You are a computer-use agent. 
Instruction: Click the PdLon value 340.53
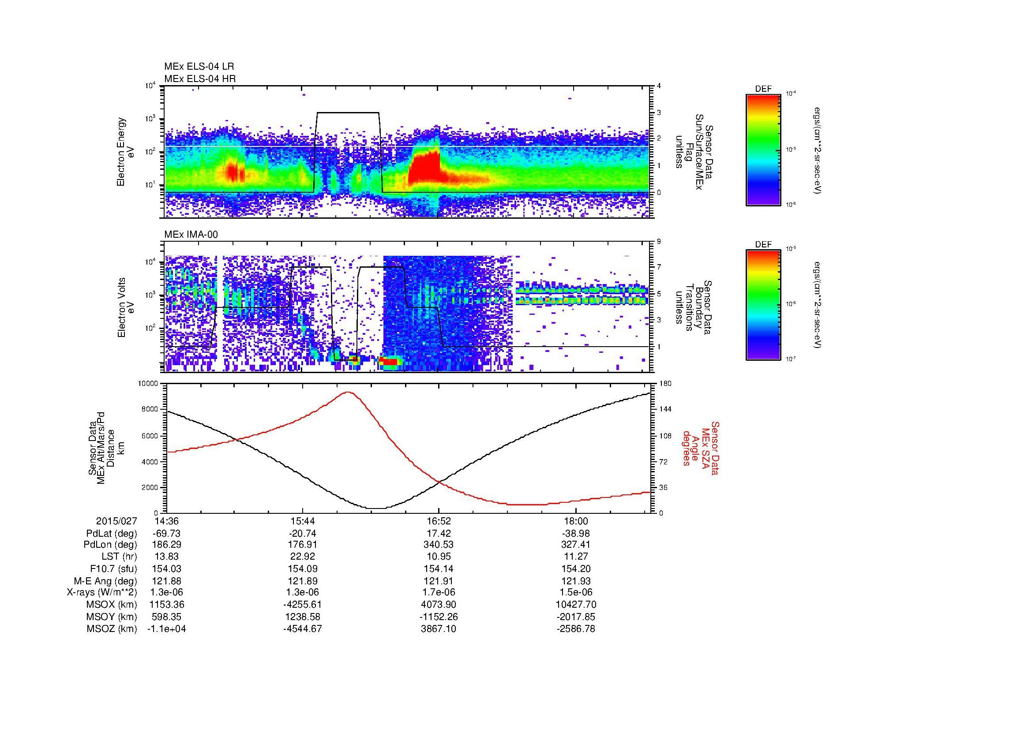[439, 545]
